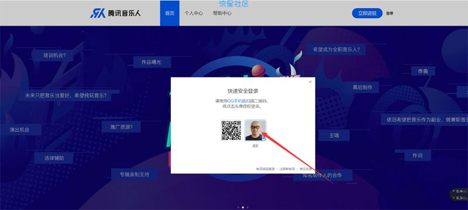Image resolution: width=468 pixels, height=210 pixels.
Task: Click the QQ手机版 link in the dialog
Action: (x=237, y=101)
